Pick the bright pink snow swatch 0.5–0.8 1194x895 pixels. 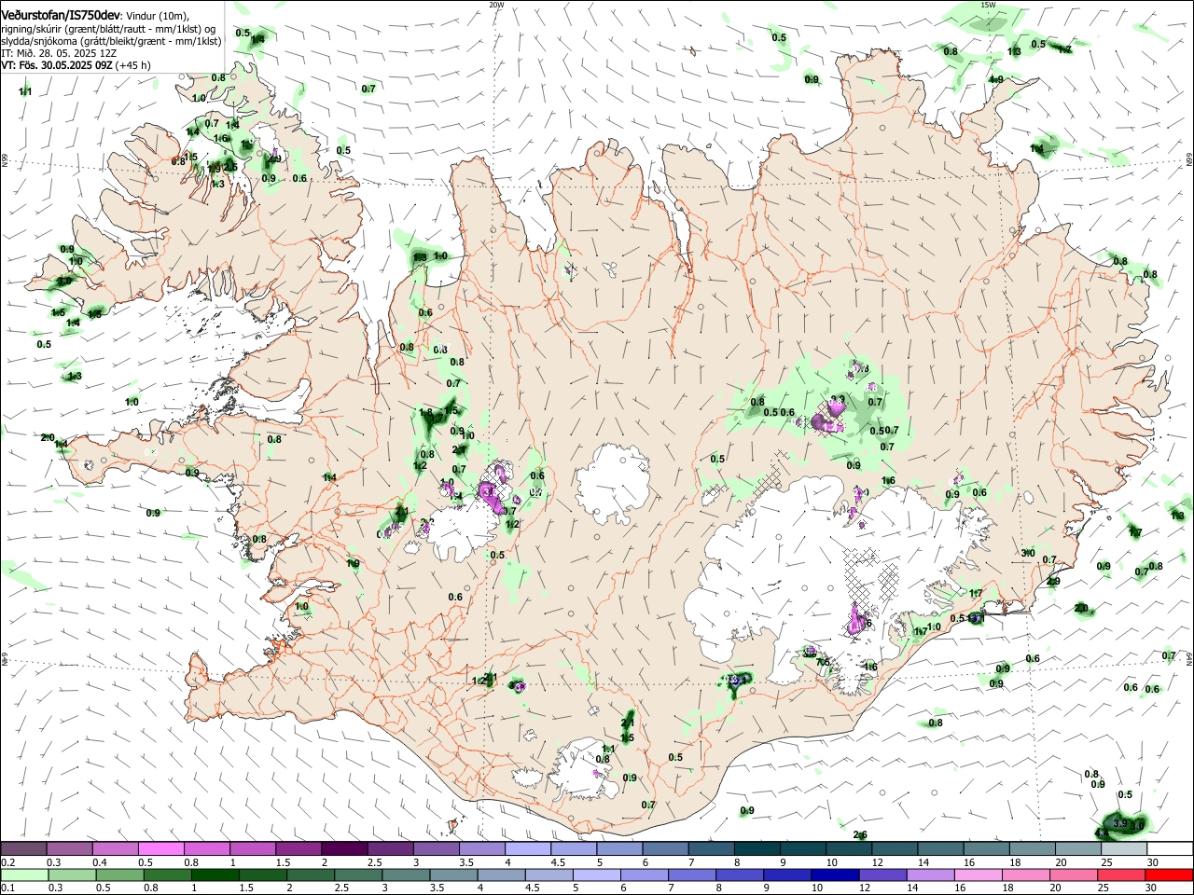point(160,849)
